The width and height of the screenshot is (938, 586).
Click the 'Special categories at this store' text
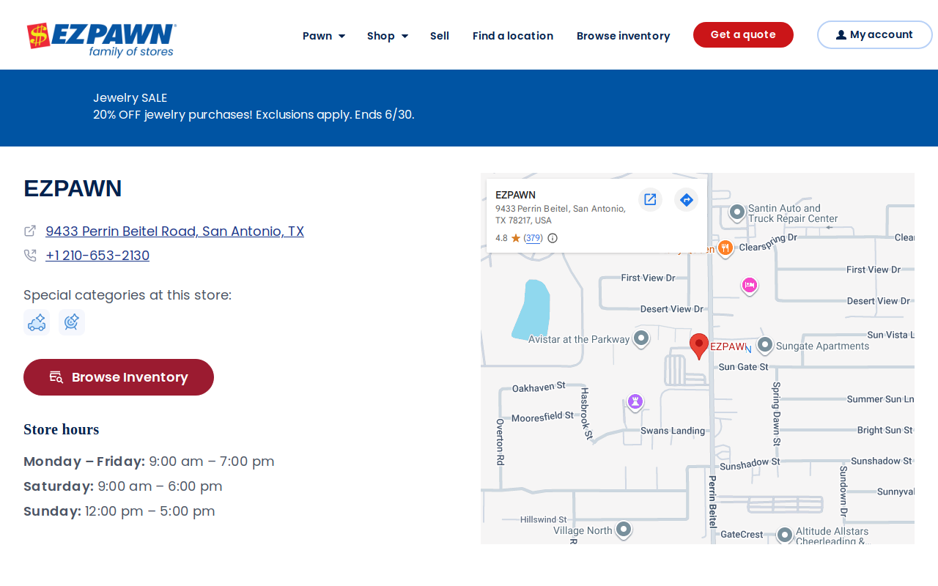(x=128, y=295)
